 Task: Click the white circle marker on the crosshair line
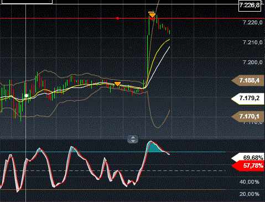pyautogui.click(x=26, y=96)
